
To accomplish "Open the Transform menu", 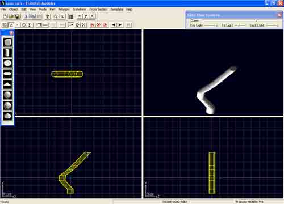I will pyautogui.click(x=80, y=9).
